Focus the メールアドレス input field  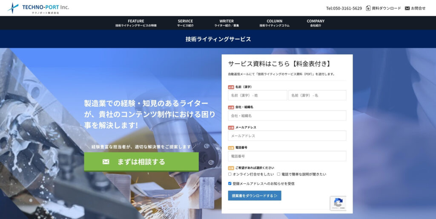coord(287,136)
